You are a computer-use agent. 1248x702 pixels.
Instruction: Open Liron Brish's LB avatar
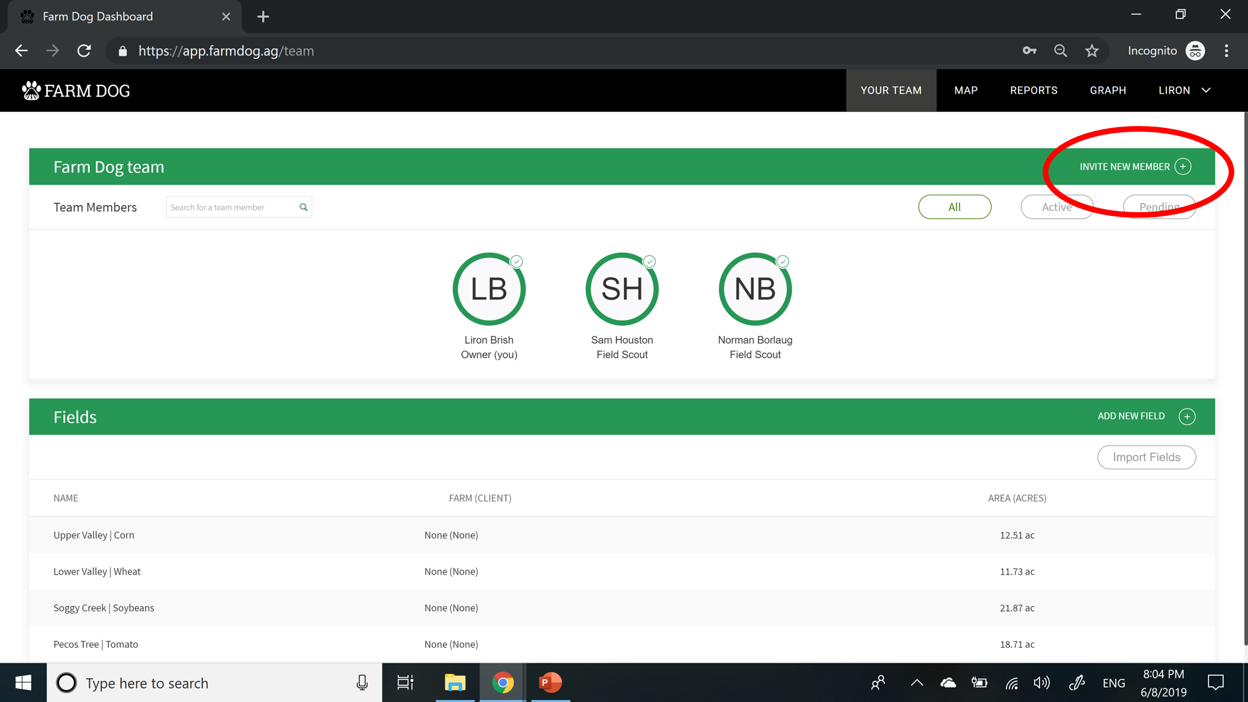tap(489, 289)
